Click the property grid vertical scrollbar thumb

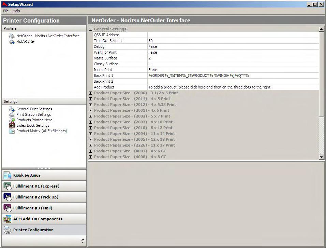click(x=322, y=74)
